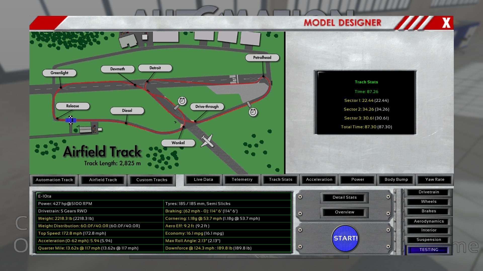Navigate to the Suspension section
The image size is (483, 271).
pos(428,240)
